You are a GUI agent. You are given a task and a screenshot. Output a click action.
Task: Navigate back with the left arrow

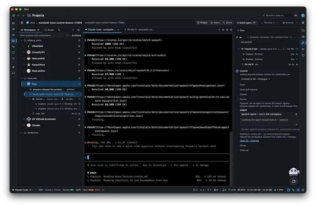[19, 15]
